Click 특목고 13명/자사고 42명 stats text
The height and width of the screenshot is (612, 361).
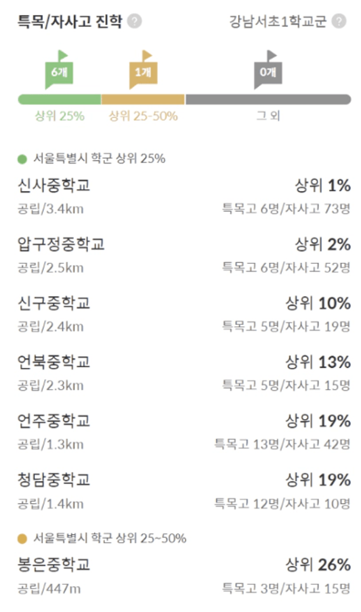282,445
